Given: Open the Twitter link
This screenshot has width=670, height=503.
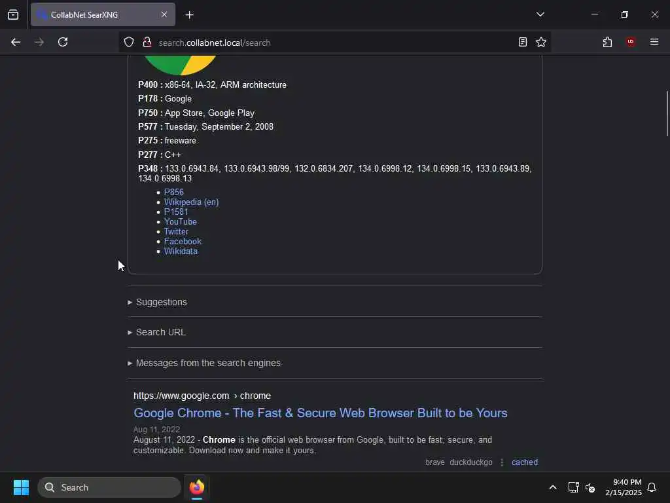Looking at the screenshot, I should point(176,231).
